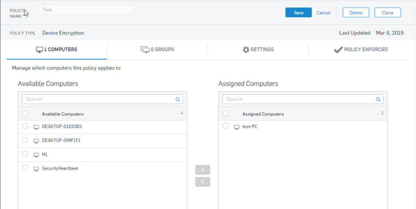Clone this policy
416x209 pixels.
(x=388, y=13)
